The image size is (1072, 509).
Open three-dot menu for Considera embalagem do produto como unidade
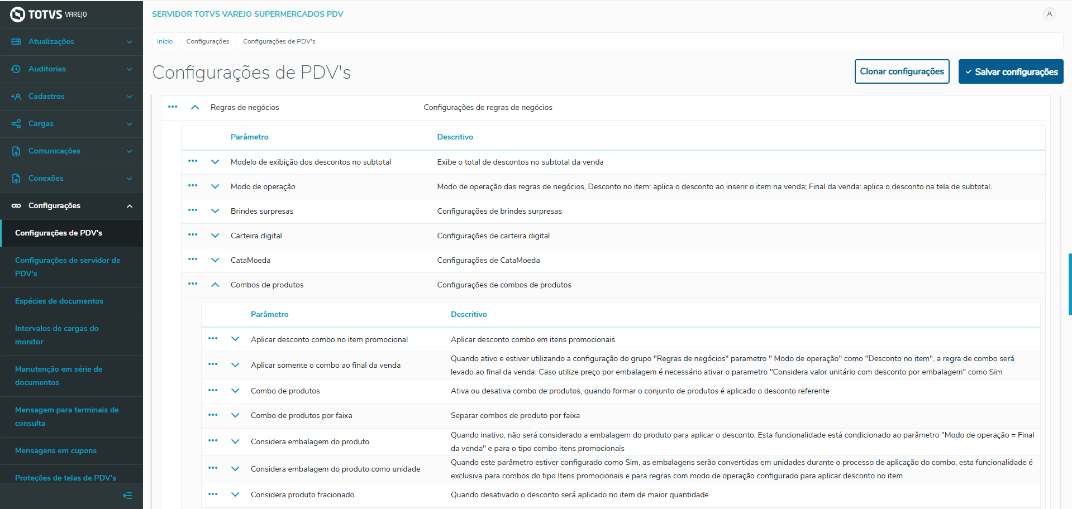[213, 468]
